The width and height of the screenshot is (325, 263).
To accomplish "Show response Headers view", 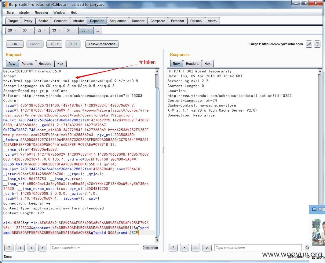I will (192, 64).
